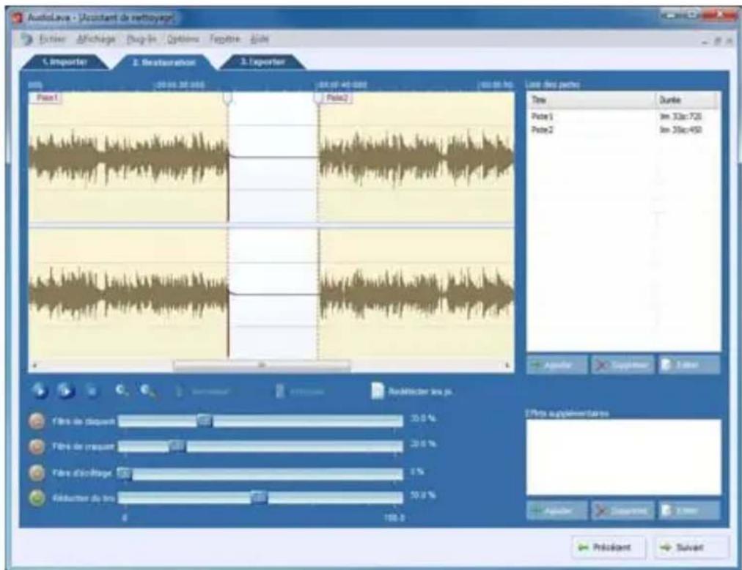Select Piste2 in the track list

tap(624, 130)
